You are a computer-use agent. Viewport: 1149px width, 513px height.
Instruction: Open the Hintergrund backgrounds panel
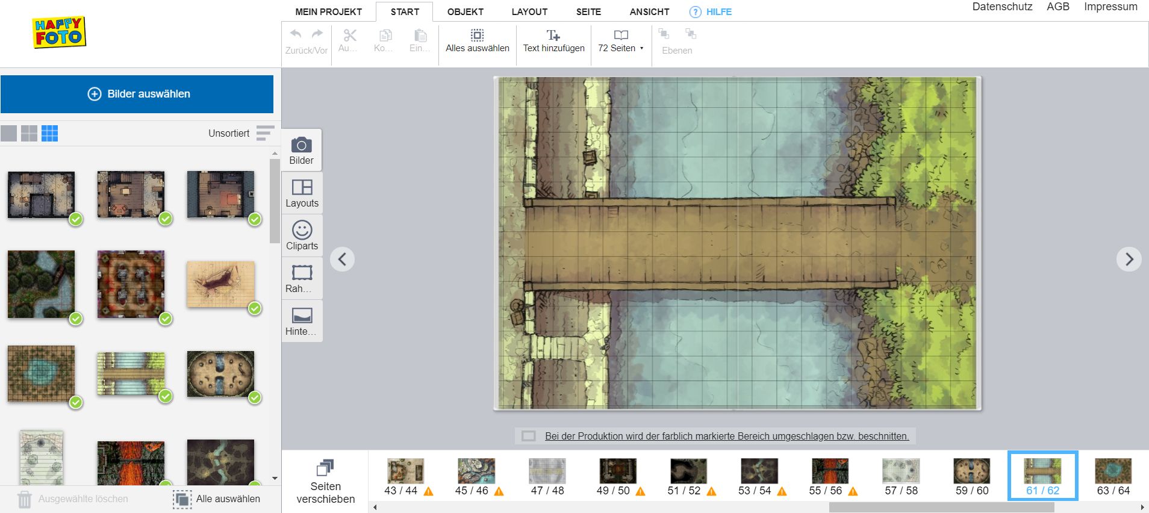coord(302,321)
